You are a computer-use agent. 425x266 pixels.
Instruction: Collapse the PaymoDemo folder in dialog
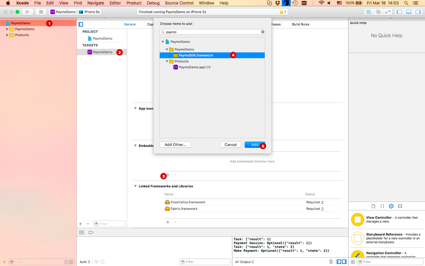click(x=167, y=49)
